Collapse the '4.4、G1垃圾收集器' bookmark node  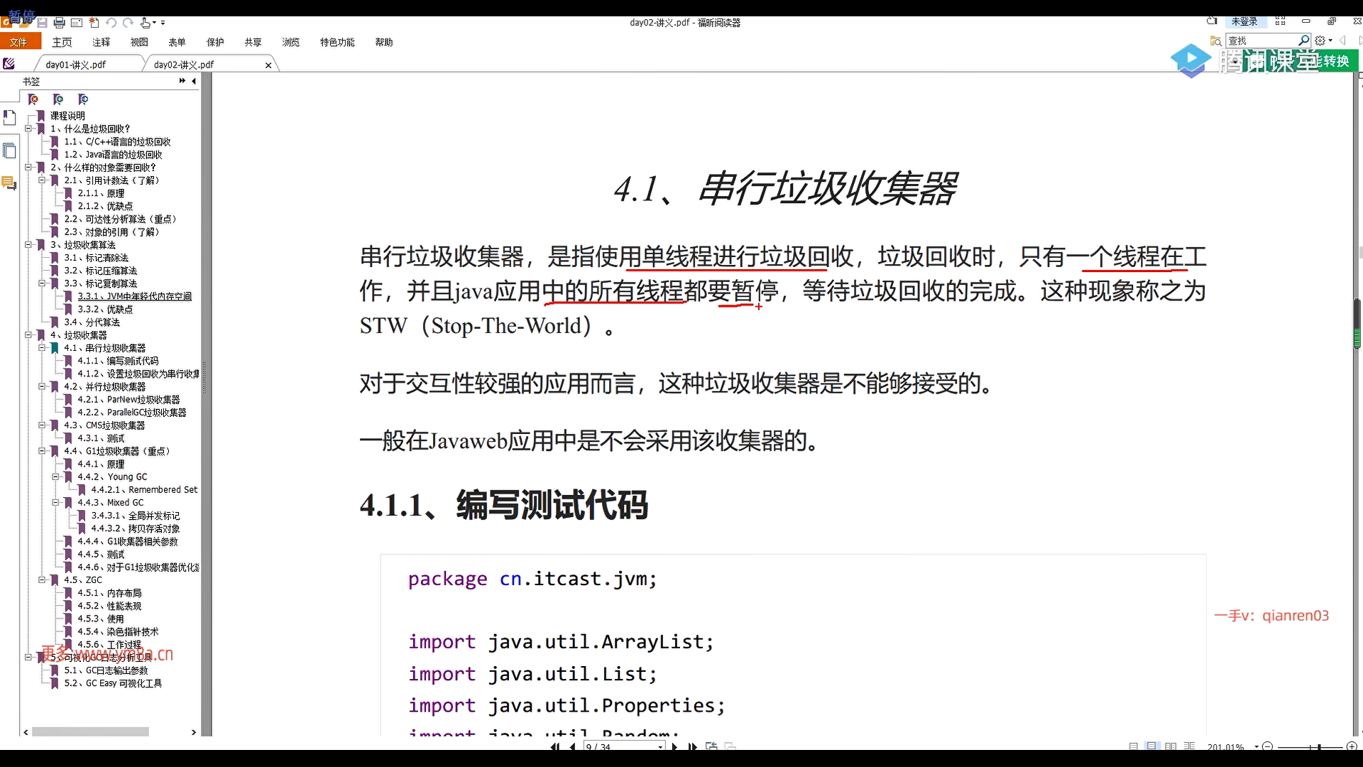pyautogui.click(x=43, y=451)
